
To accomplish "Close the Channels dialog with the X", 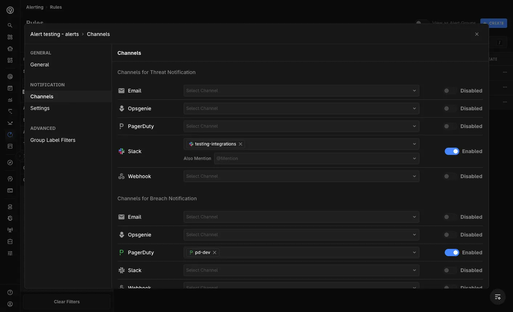I will [x=477, y=34].
